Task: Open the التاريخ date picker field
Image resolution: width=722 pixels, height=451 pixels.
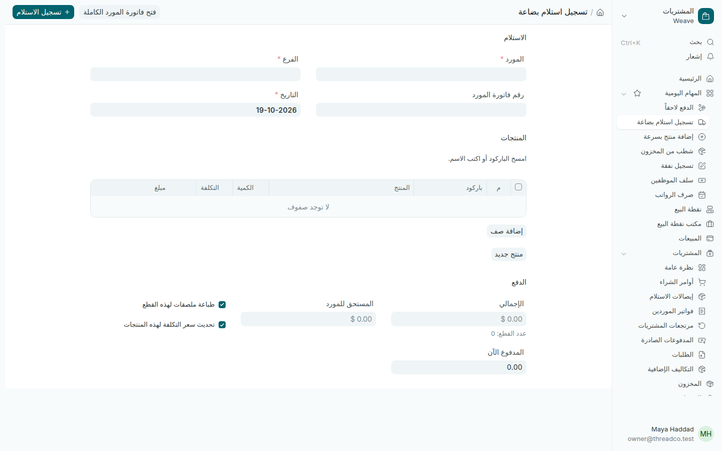Action: point(196,110)
